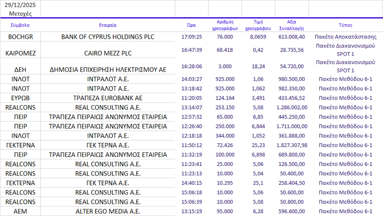Click the time cell 15:06:18
The width and height of the screenshot is (383, 216).
pyautogui.click(x=191, y=193)
